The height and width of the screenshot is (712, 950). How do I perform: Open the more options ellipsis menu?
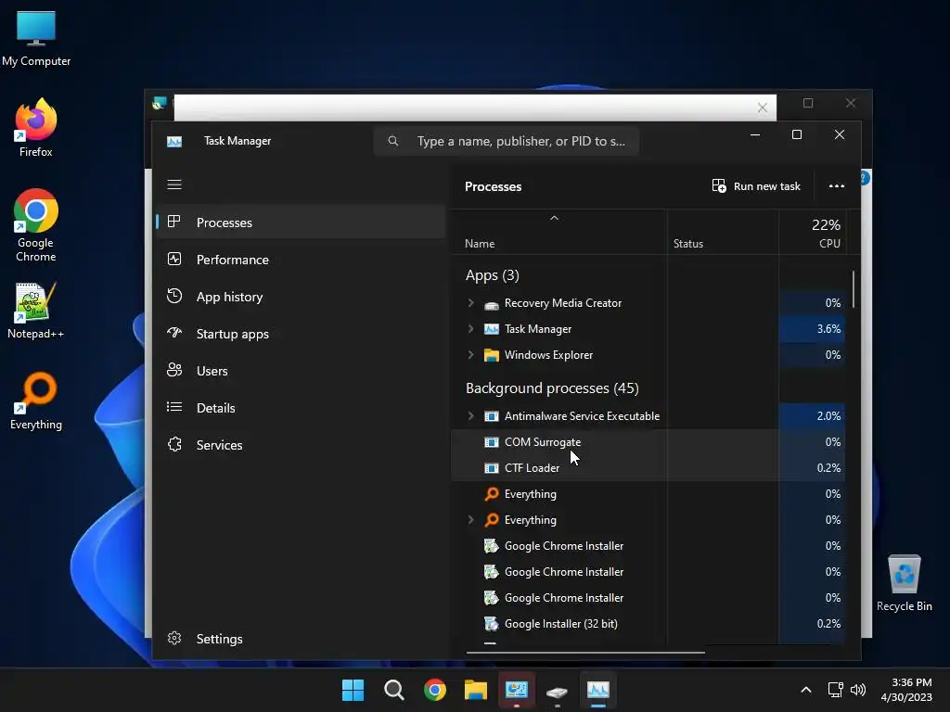pos(837,186)
